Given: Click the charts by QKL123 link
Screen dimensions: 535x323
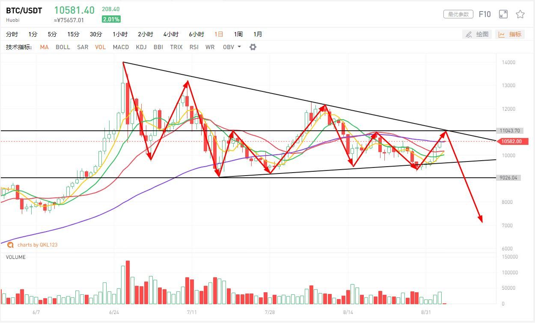Looking at the screenshot, I should tap(37, 245).
